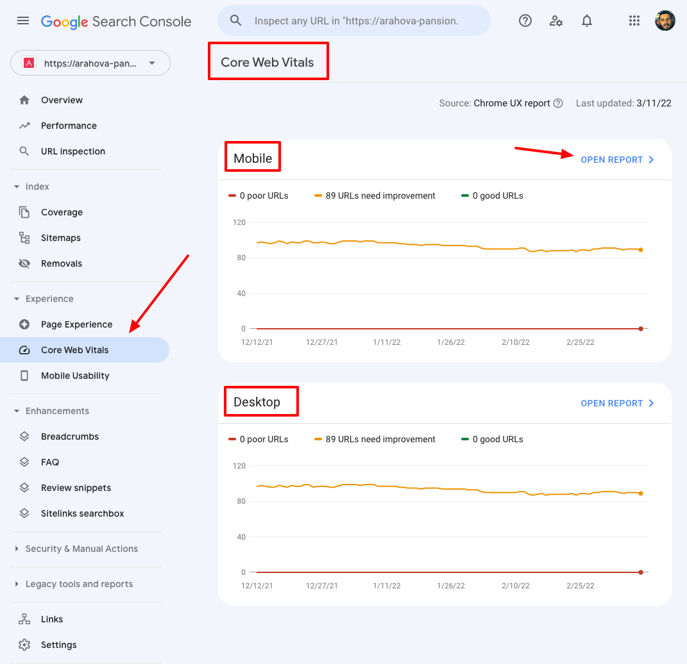Image resolution: width=687 pixels, height=664 pixels.
Task: Click the Desktop chart orange endpoint
Action: [641, 494]
